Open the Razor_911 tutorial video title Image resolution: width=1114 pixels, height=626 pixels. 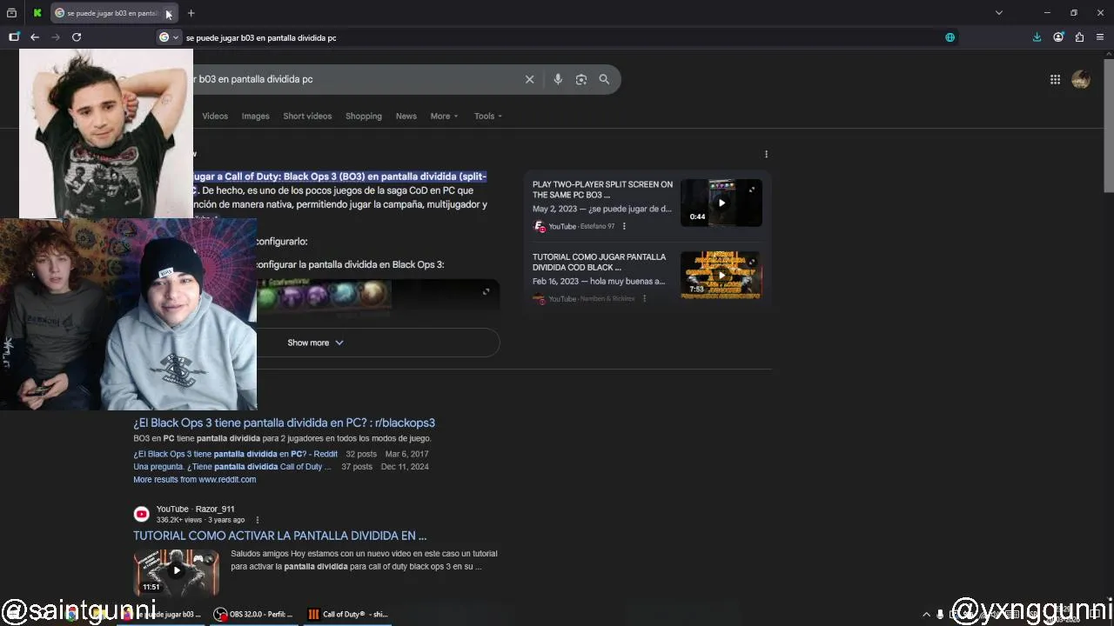(x=279, y=536)
